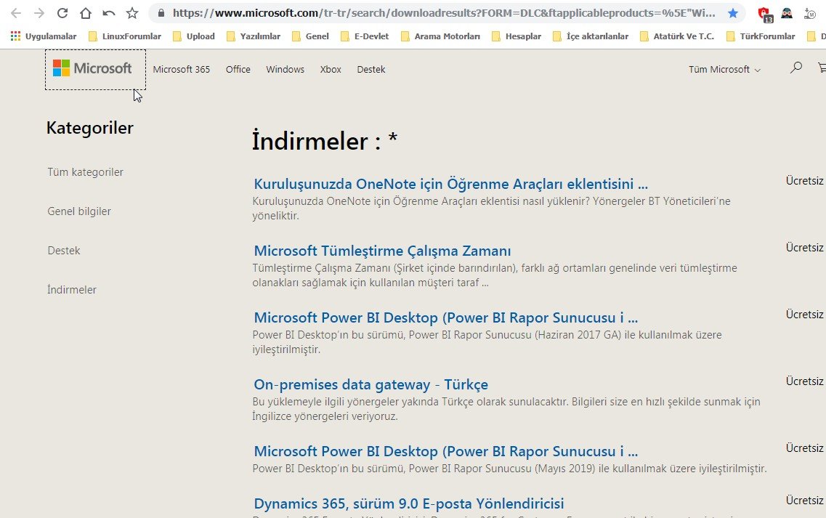The width and height of the screenshot is (826, 518).
Task: Open the TürkForumlar bookmark folder
Action: pyautogui.click(x=761, y=36)
